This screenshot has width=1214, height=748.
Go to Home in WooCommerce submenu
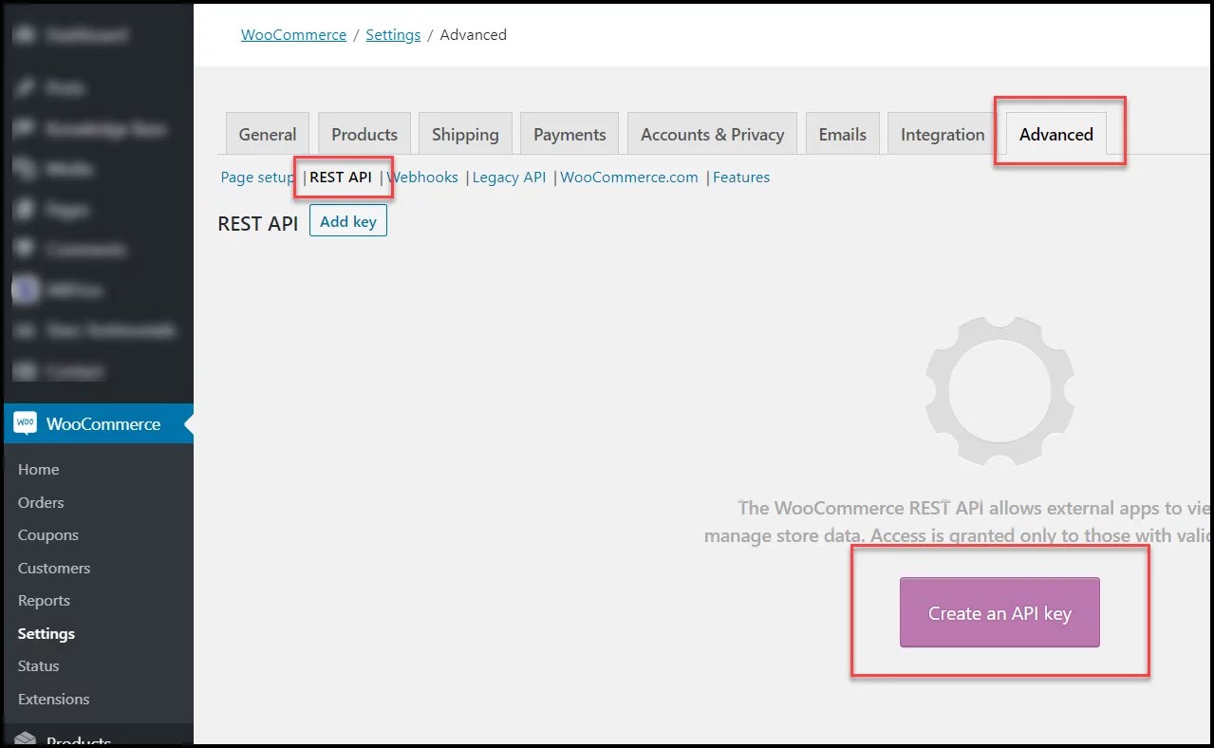click(39, 469)
